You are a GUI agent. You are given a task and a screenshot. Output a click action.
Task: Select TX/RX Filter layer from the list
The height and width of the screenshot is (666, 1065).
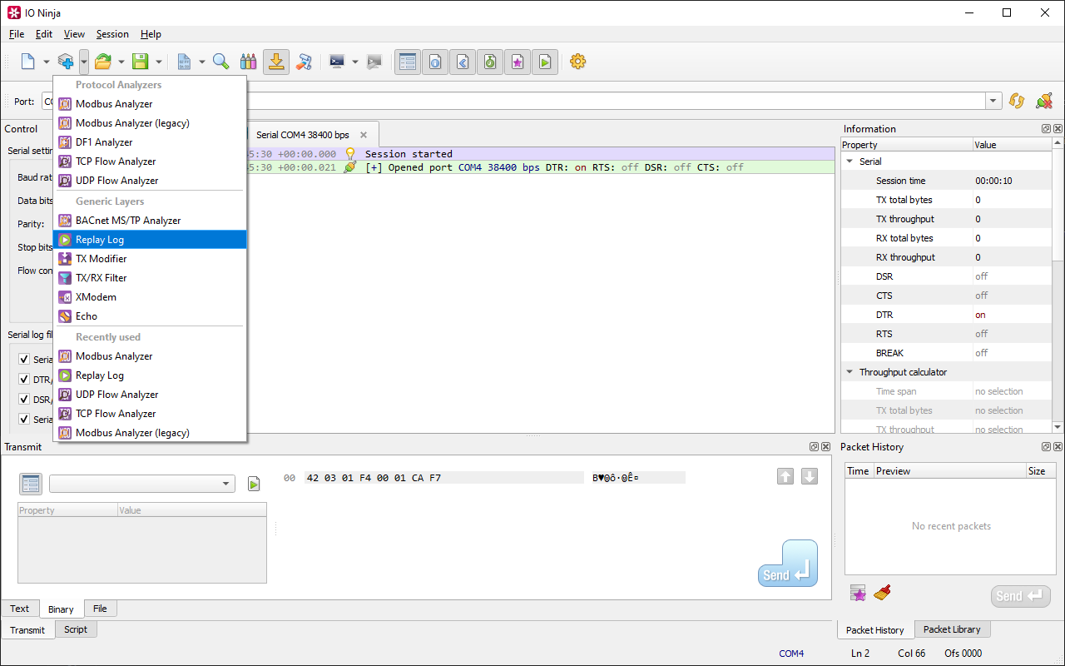tap(101, 278)
